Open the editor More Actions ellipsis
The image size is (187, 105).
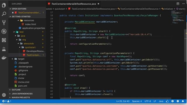tap(183, 4)
